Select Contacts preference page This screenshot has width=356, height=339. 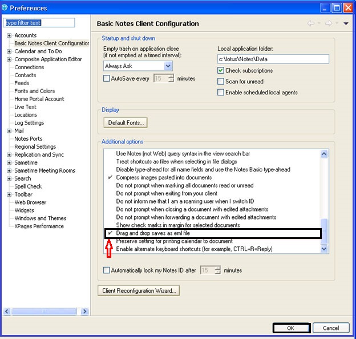[25, 75]
